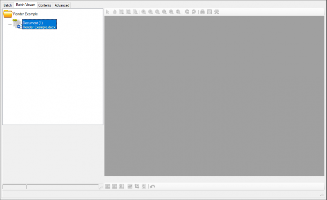The width and height of the screenshot is (327, 200).
Task: Click the gray image viewing area
Action: (214, 96)
